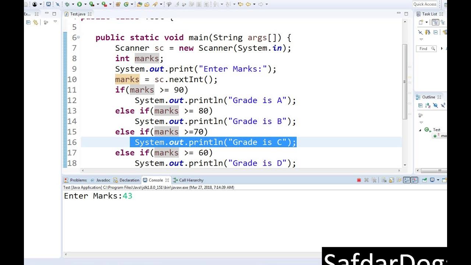
Task: Toggle Sort alphabetically in Outline view
Action: [x=428, y=105]
